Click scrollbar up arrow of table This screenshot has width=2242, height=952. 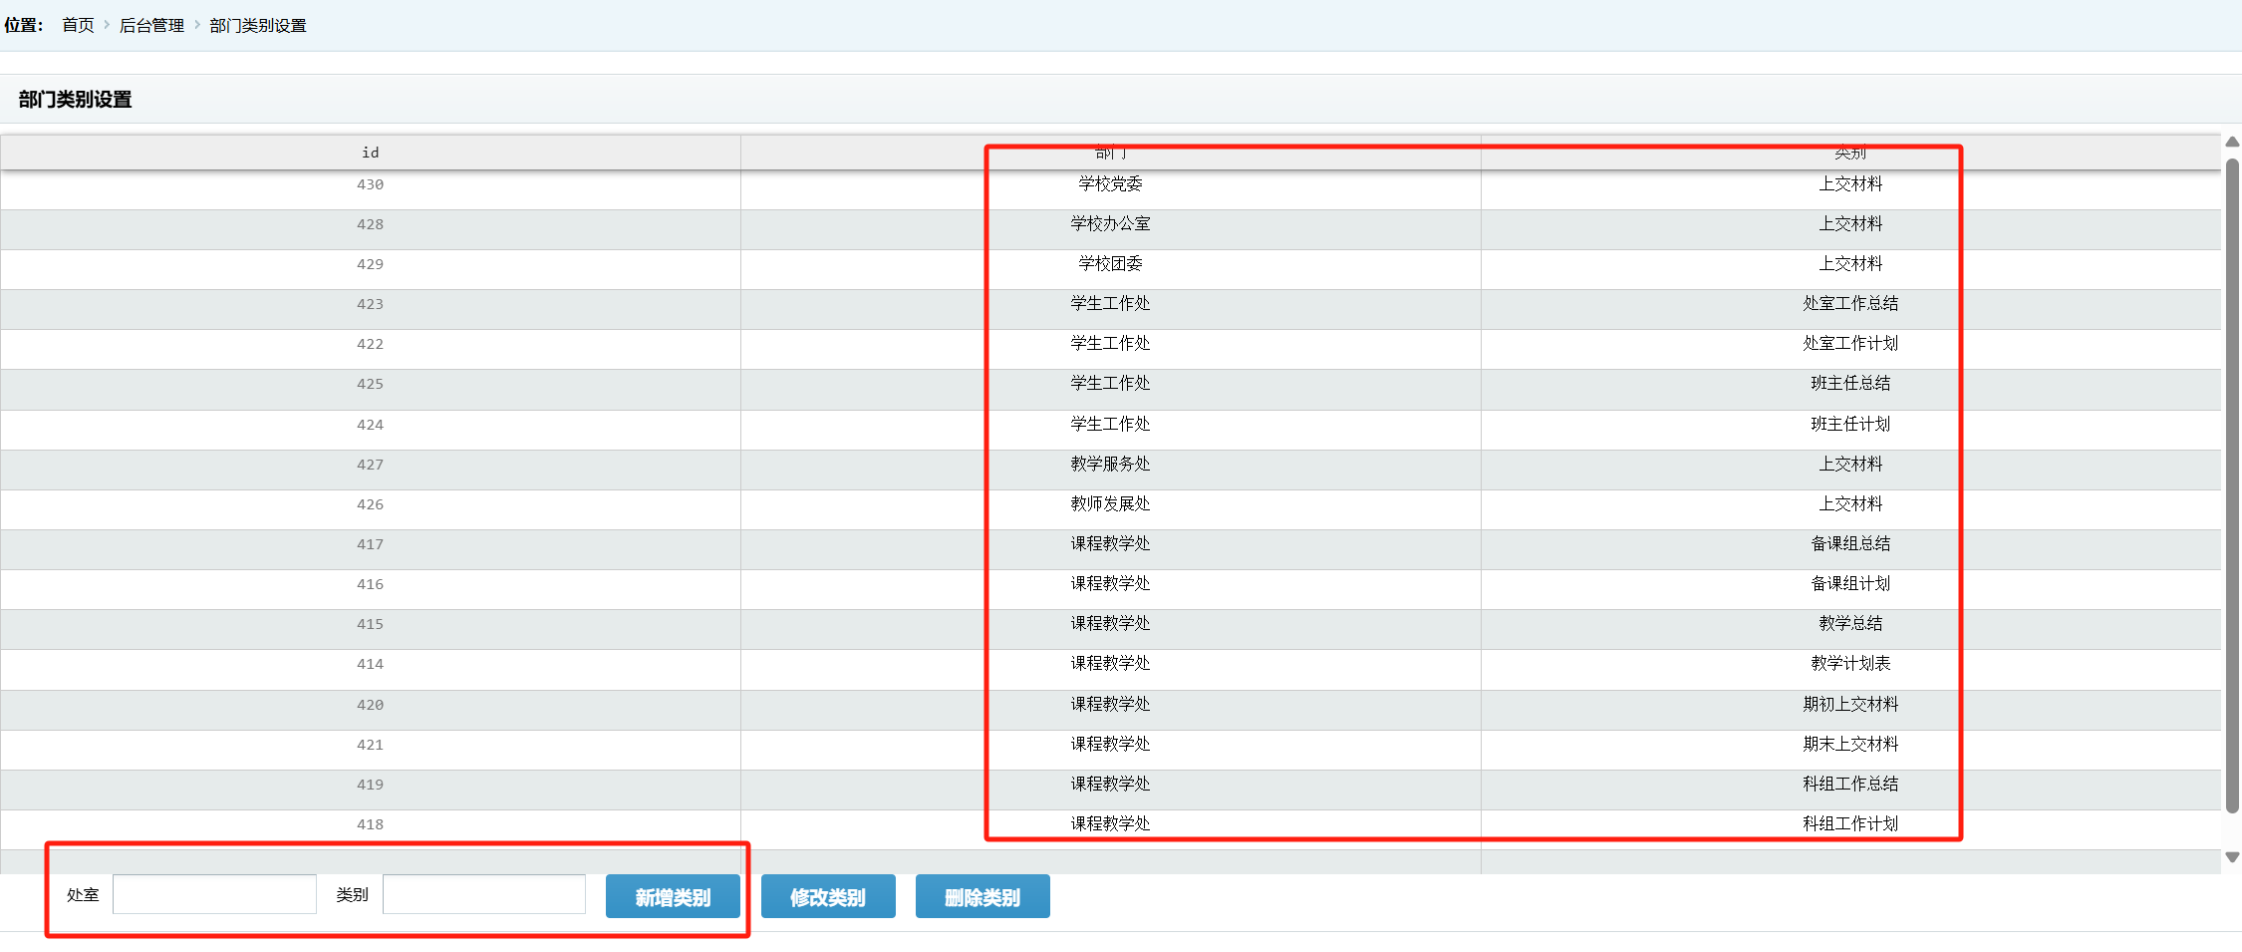pyautogui.click(x=2232, y=143)
